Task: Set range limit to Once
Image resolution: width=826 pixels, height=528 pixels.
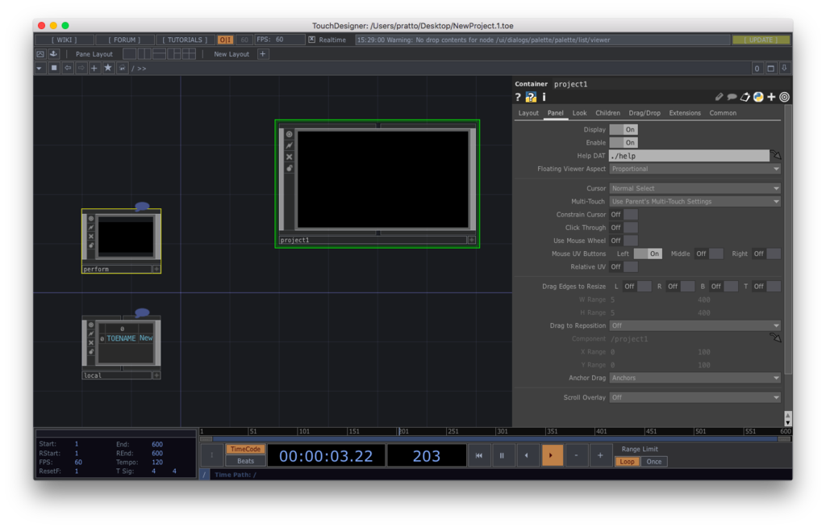Action: click(x=654, y=462)
